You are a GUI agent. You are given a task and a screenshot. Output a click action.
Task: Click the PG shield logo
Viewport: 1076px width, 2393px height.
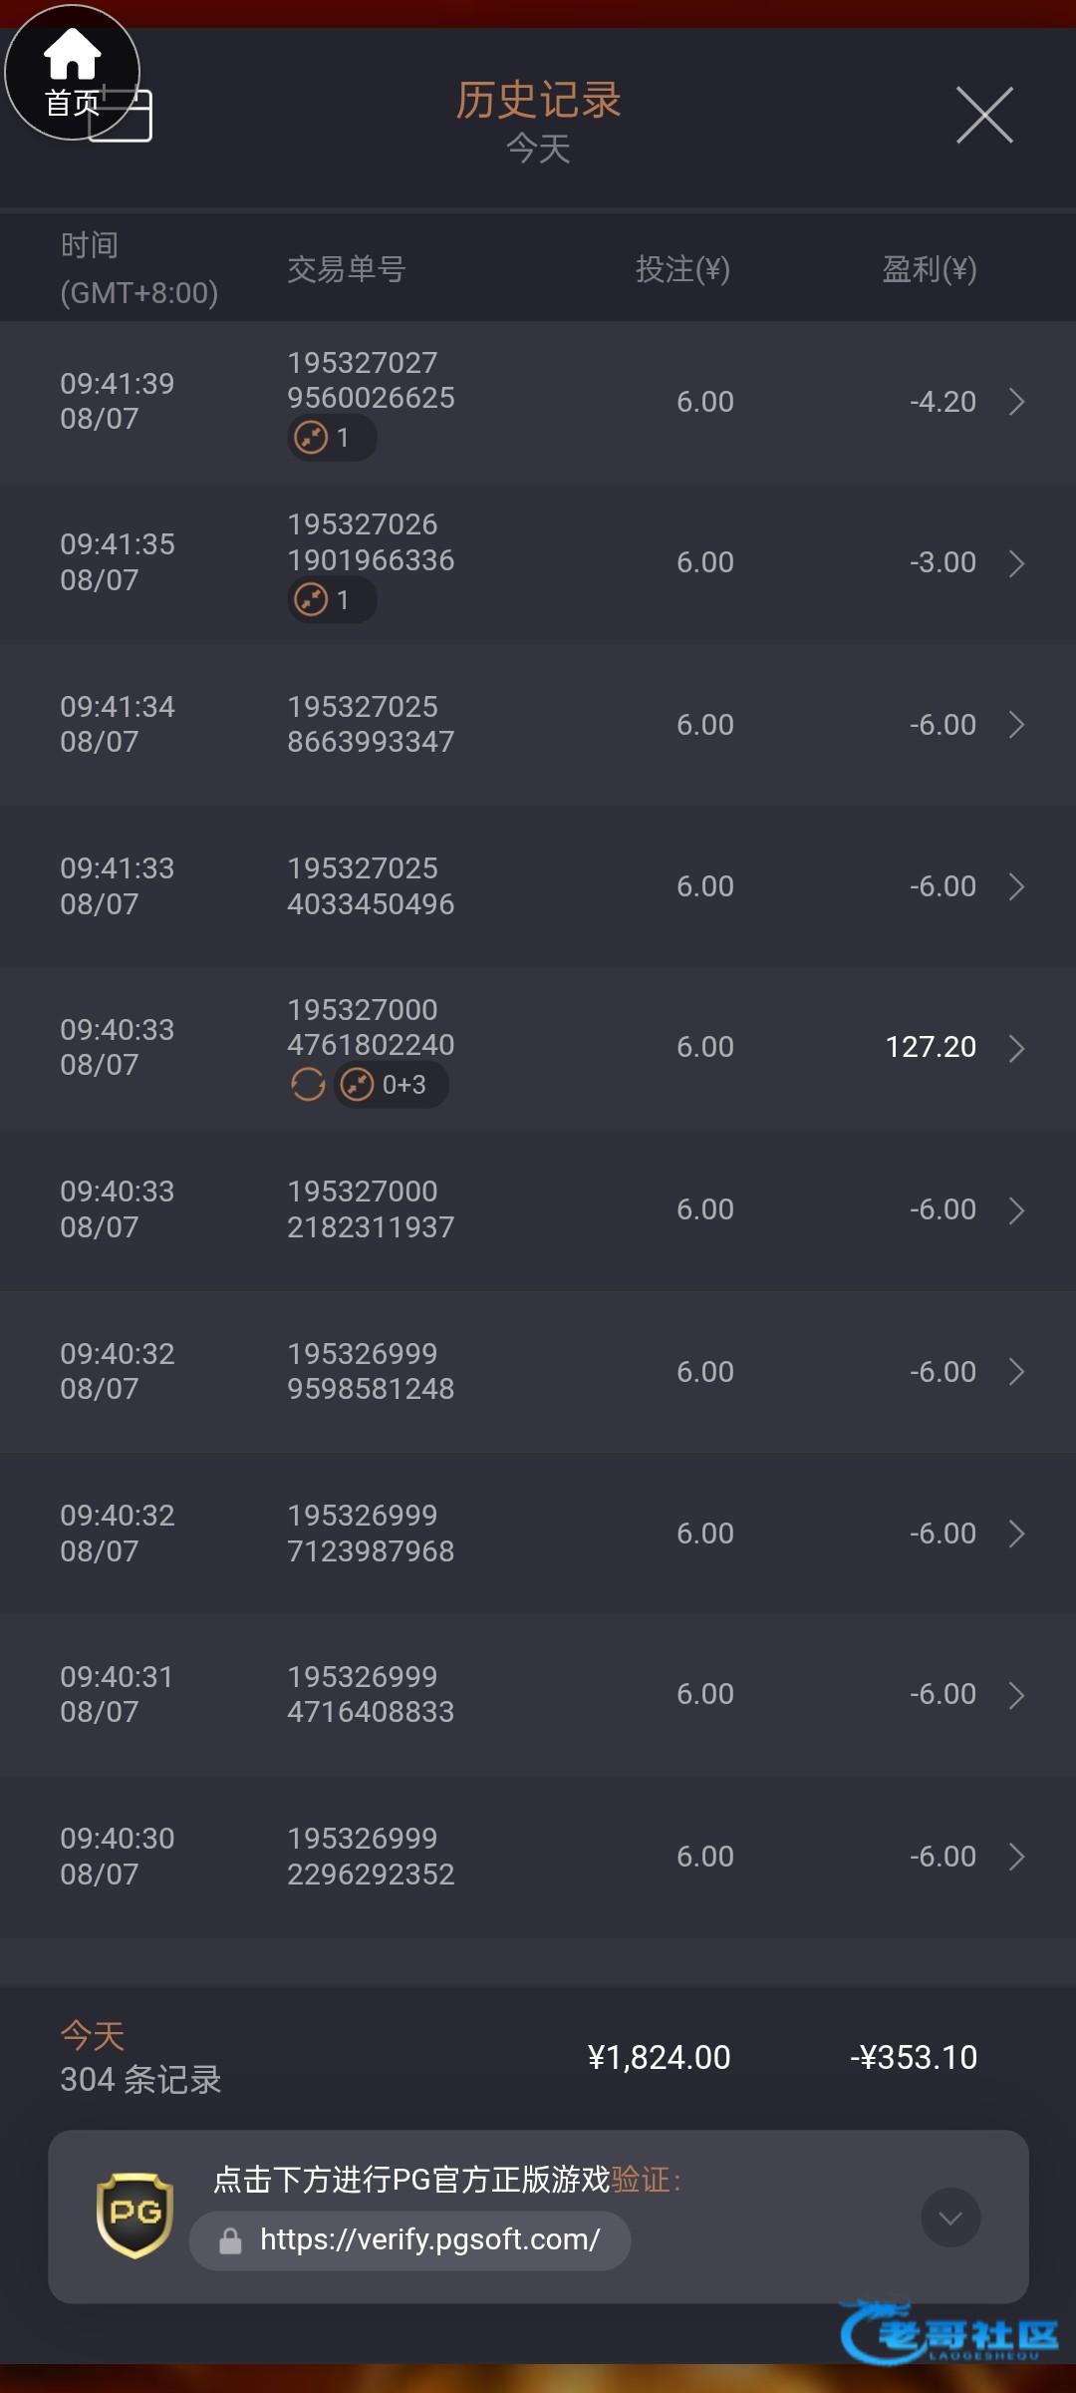click(x=134, y=2215)
